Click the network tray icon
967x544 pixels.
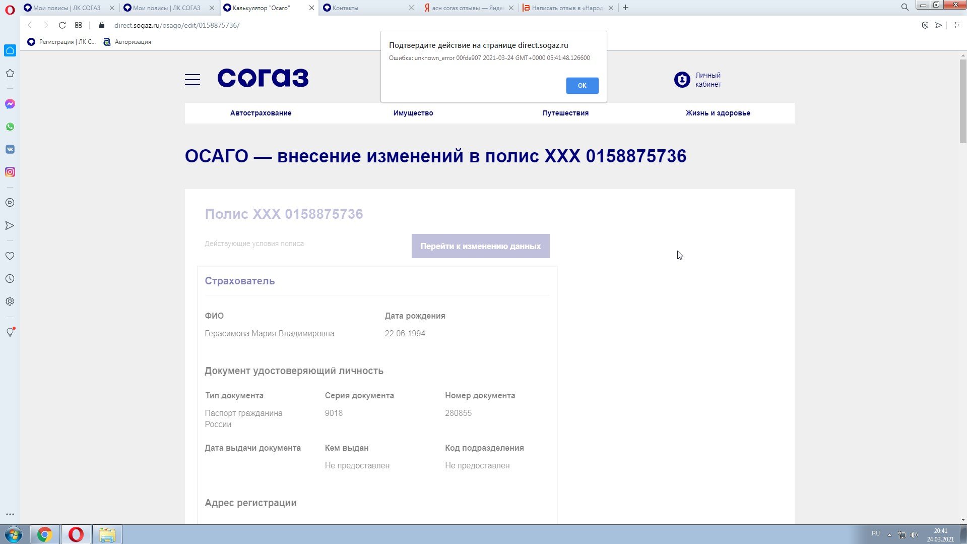[902, 535]
